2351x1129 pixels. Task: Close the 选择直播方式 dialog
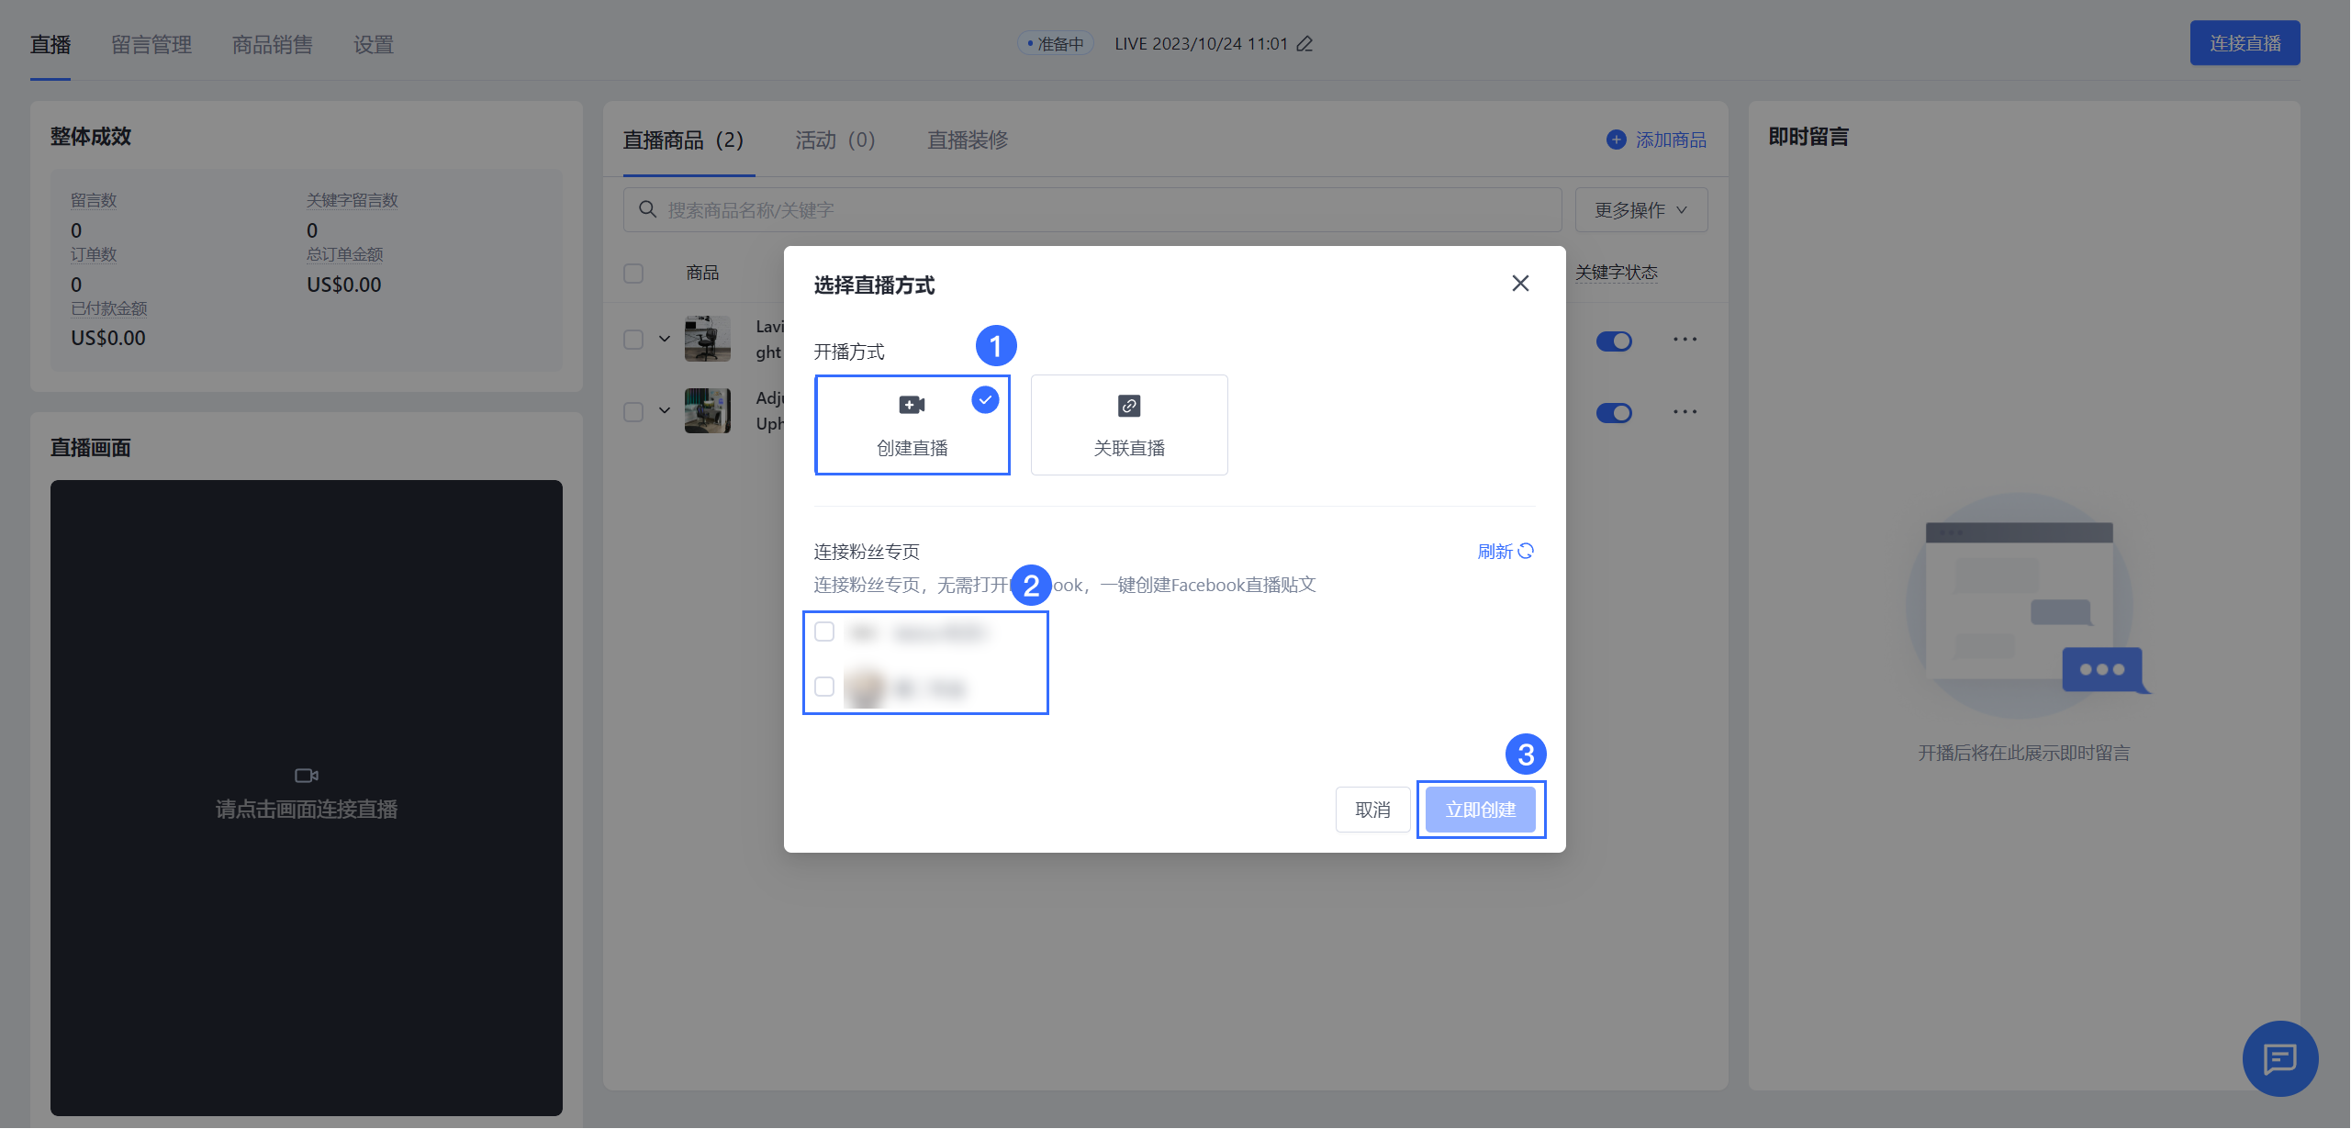pos(1520,284)
